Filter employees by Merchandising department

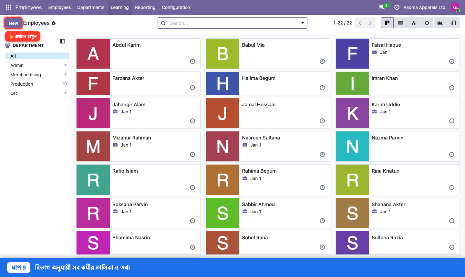point(37,75)
